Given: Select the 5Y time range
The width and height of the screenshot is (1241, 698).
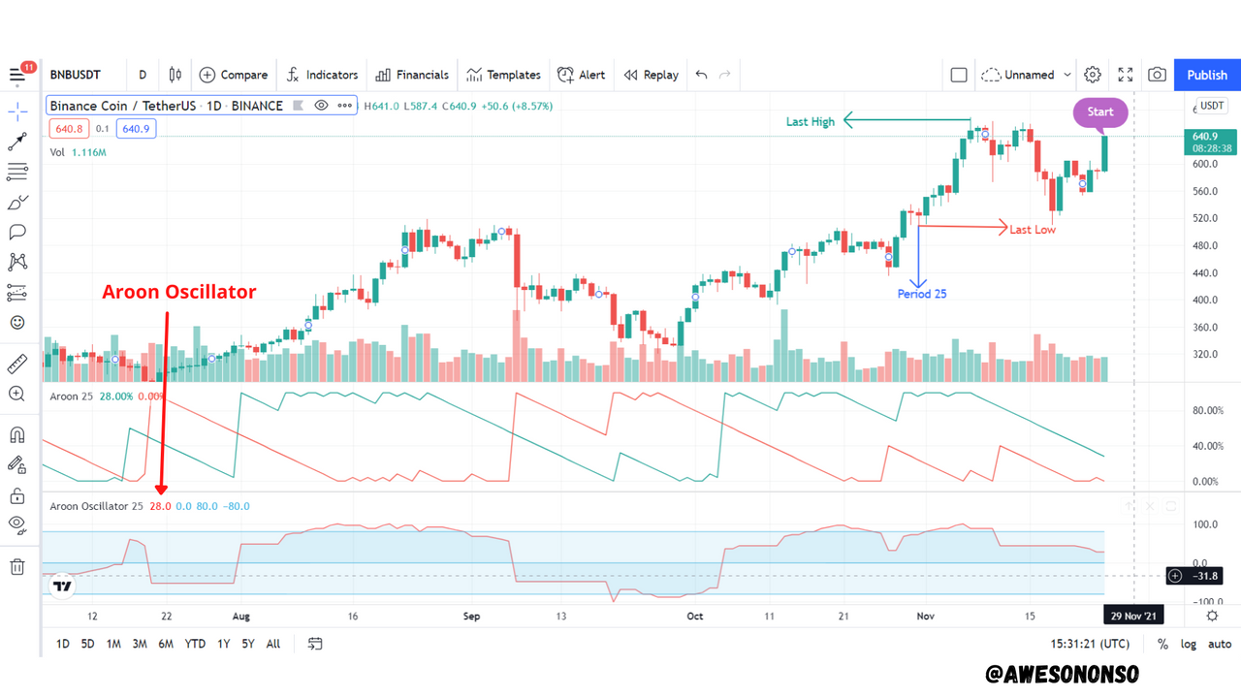Looking at the screenshot, I should 248,644.
